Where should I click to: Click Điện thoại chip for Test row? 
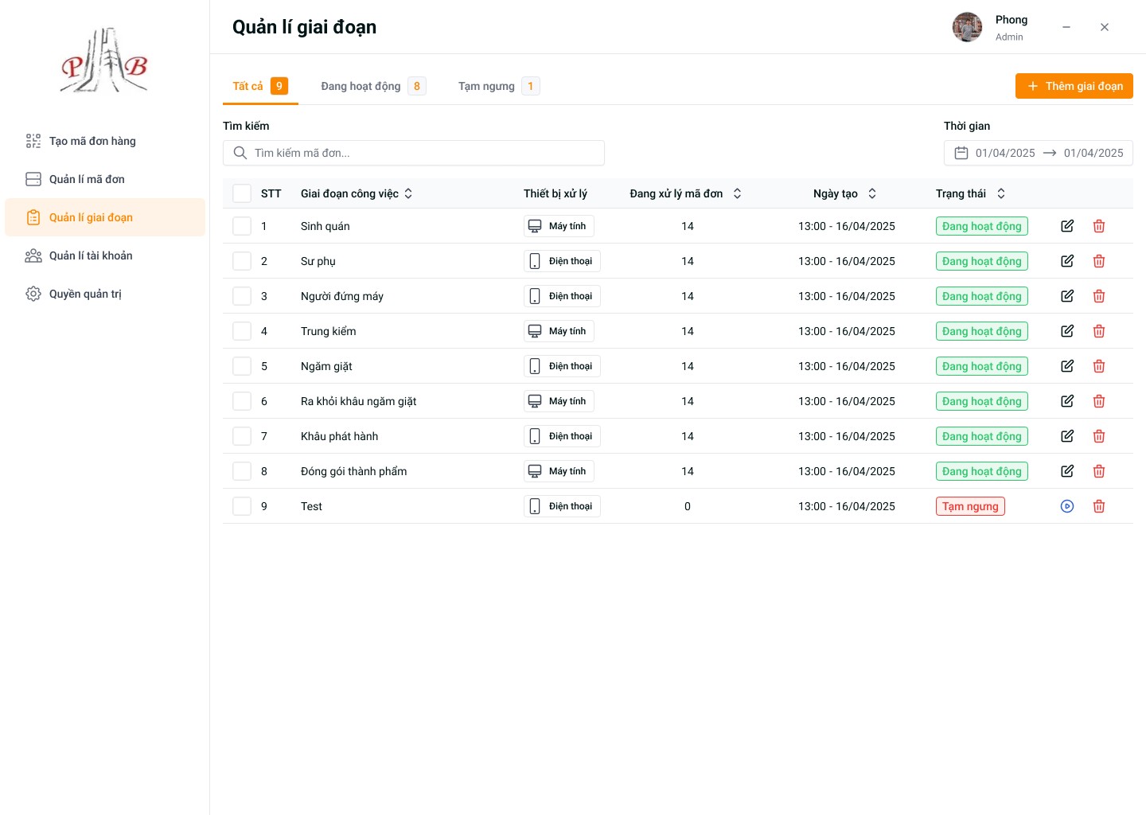point(562,506)
